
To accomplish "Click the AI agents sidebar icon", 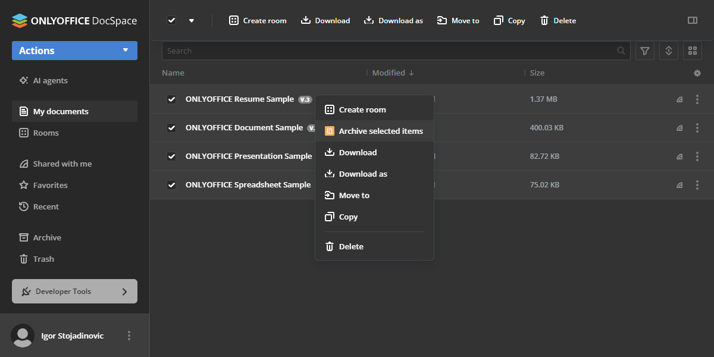I will (x=24, y=80).
